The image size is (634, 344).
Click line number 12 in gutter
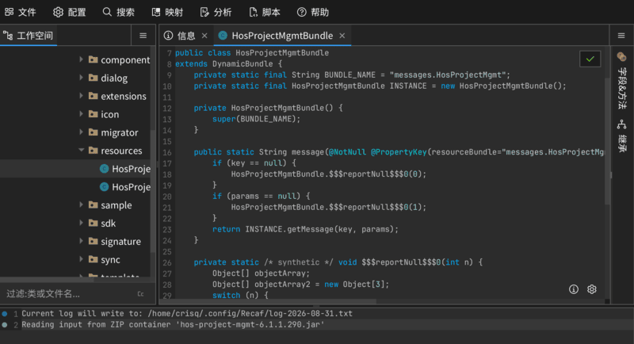[167, 109]
